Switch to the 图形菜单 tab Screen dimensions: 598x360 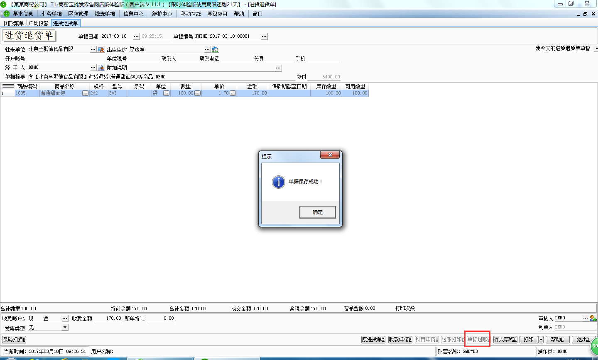[x=14, y=23]
